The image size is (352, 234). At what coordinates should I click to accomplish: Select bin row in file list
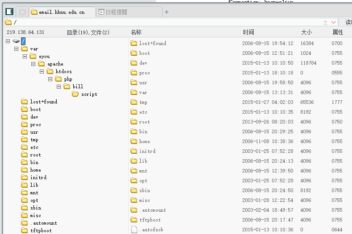tap(241, 131)
